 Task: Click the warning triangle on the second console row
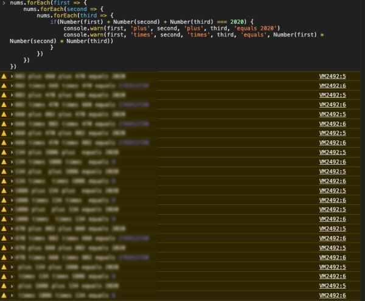[4, 86]
